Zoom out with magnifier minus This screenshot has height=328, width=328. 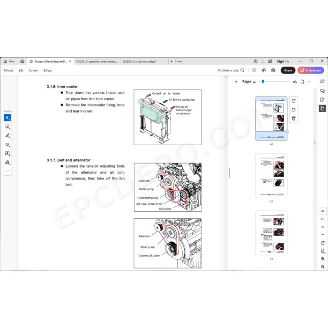point(322,267)
